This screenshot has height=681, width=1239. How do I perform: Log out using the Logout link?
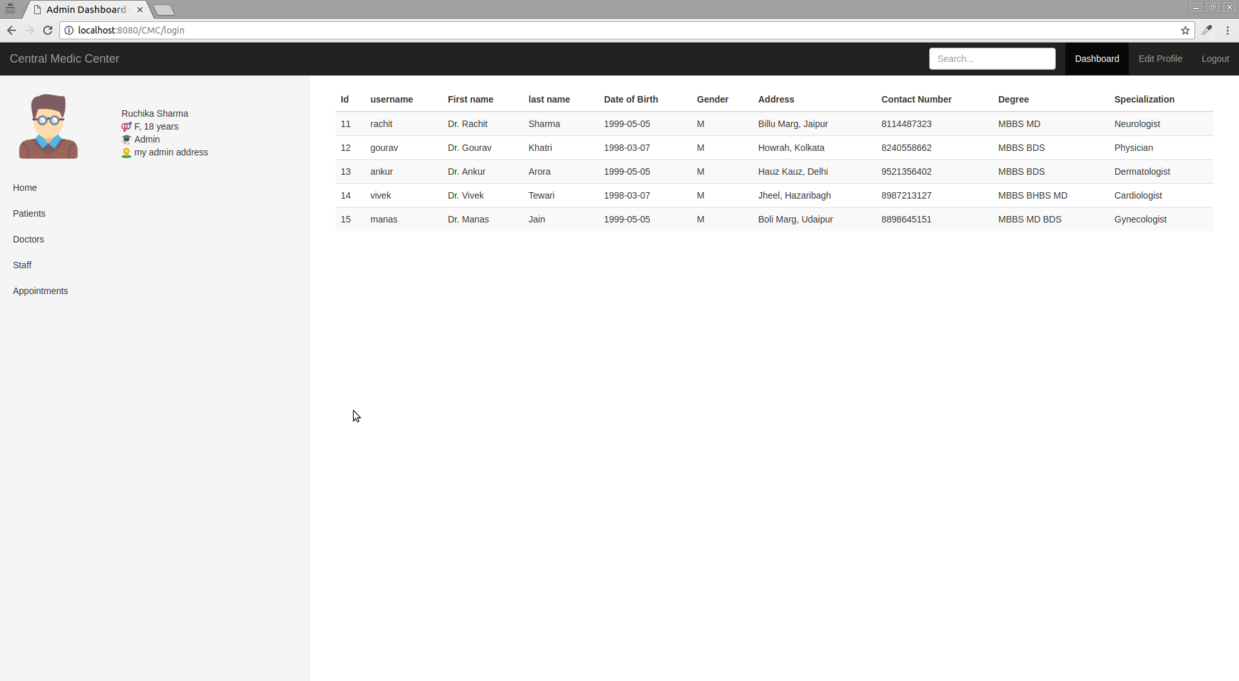(x=1214, y=59)
